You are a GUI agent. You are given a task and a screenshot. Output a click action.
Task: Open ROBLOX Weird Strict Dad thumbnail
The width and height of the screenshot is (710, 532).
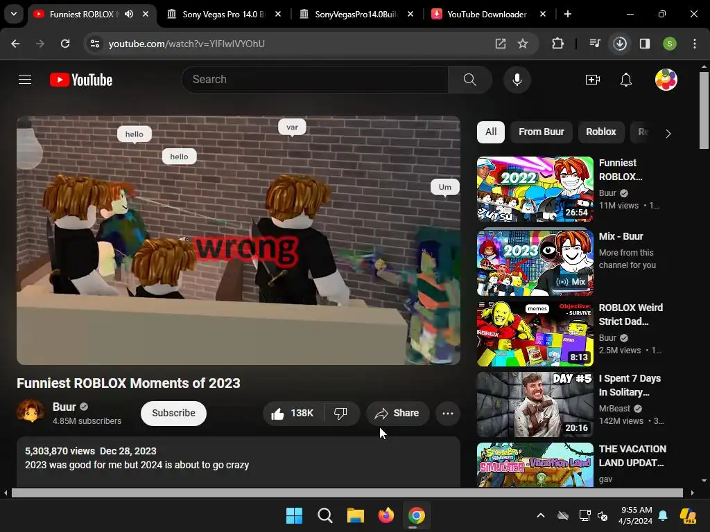535,334
